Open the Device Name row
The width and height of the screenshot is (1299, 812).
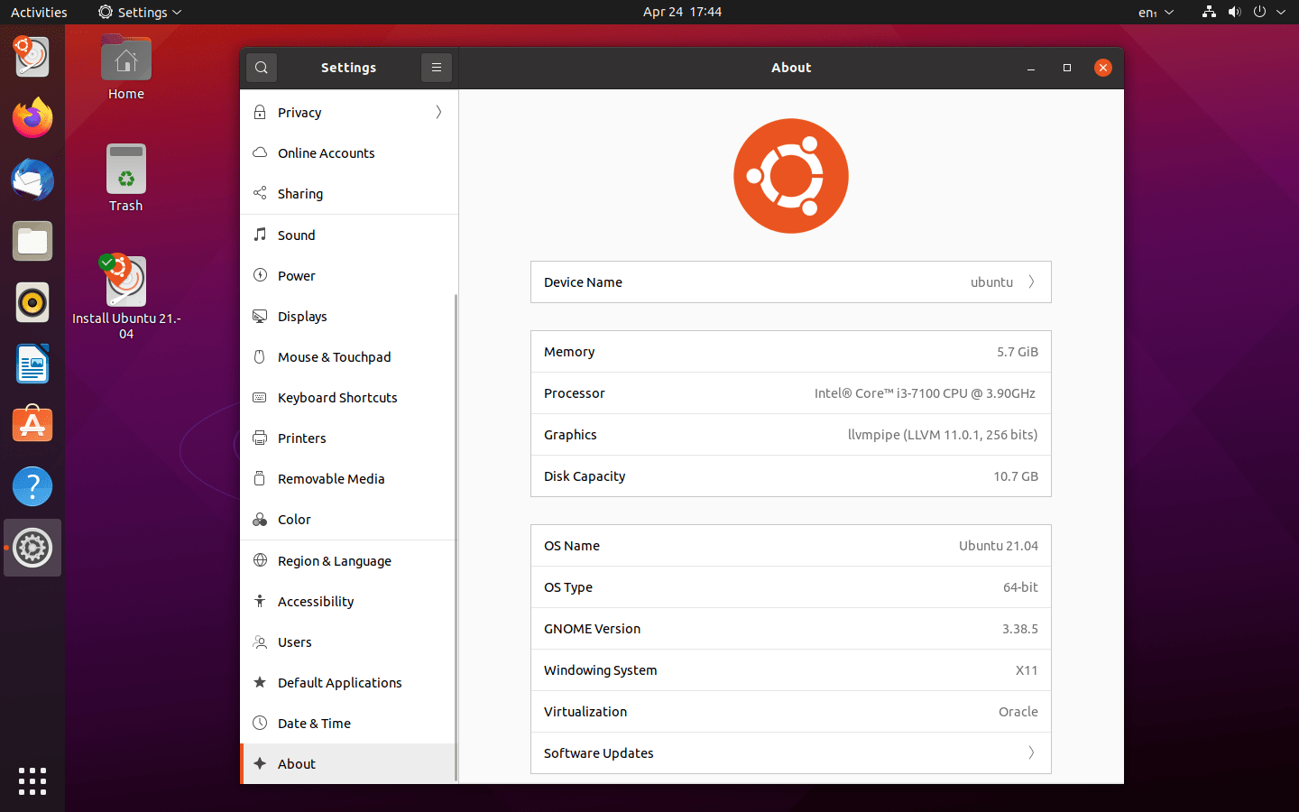[790, 282]
